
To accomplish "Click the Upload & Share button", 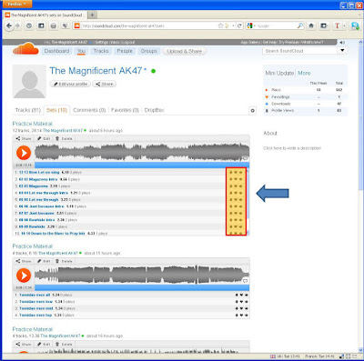I will 185,51.
